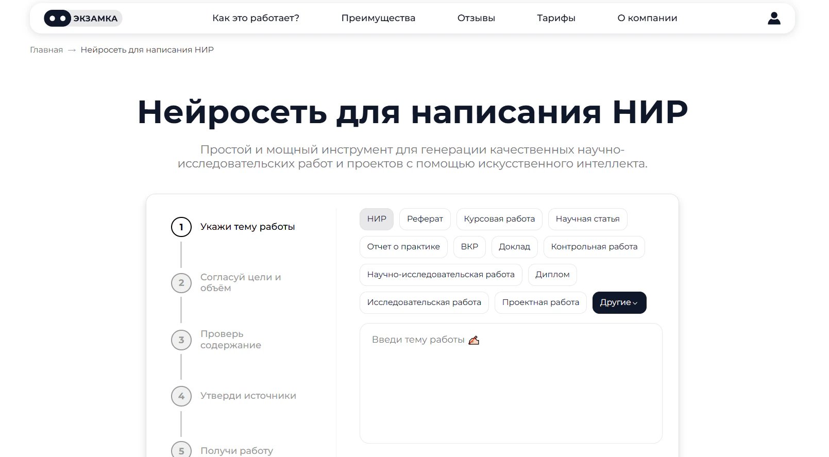Image resolution: width=829 pixels, height=457 pixels.
Task: Select the 'Исследовательская работа' chip
Action: point(424,302)
